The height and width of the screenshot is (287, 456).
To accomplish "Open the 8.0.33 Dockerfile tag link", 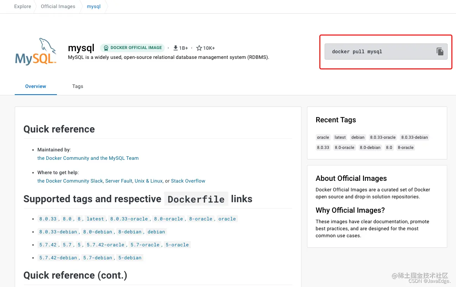I will pyautogui.click(x=48, y=219).
